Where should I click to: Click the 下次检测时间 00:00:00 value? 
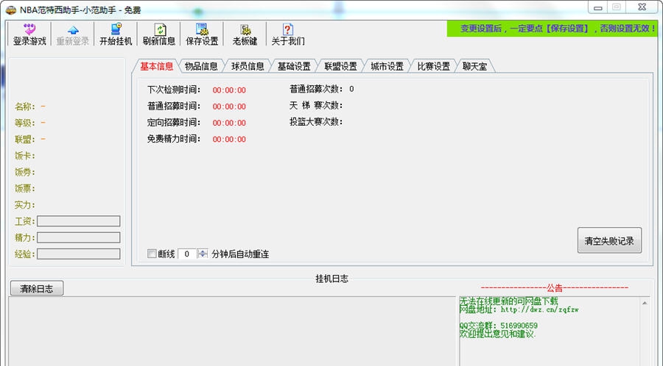(x=229, y=90)
